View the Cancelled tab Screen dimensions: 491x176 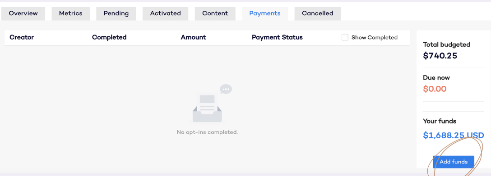tap(318, 13)
